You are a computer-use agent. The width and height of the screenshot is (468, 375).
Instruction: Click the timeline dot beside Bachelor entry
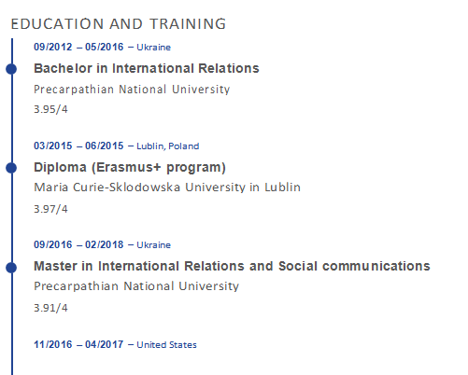(11, 69)
